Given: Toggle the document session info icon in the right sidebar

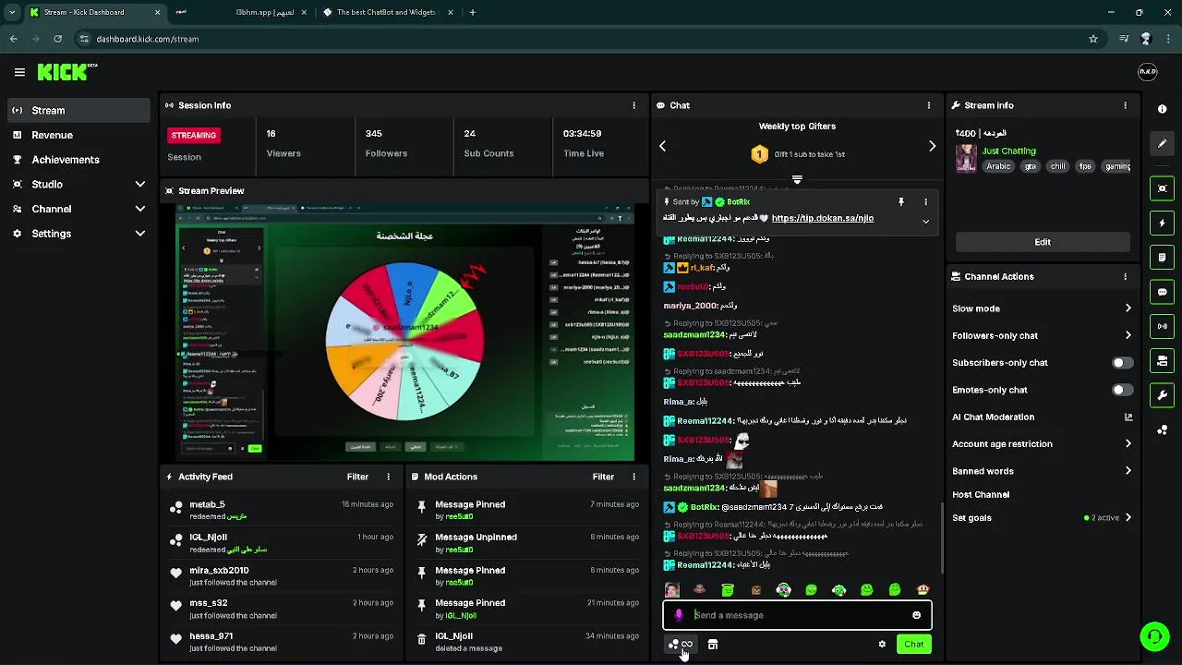Looking at the screenshot, I should coord(1162,258).
